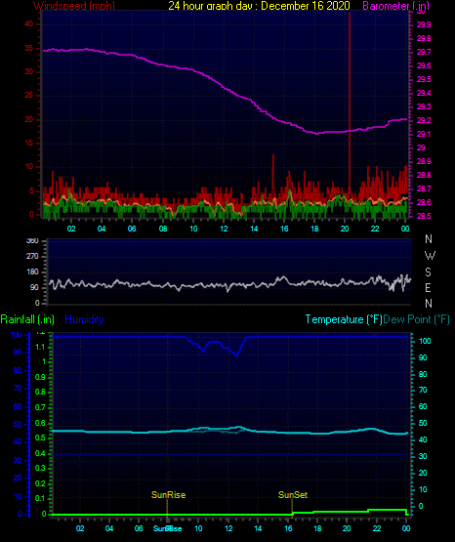
Task: Click the 100 humidity scale value
Action: pos(16,334)
